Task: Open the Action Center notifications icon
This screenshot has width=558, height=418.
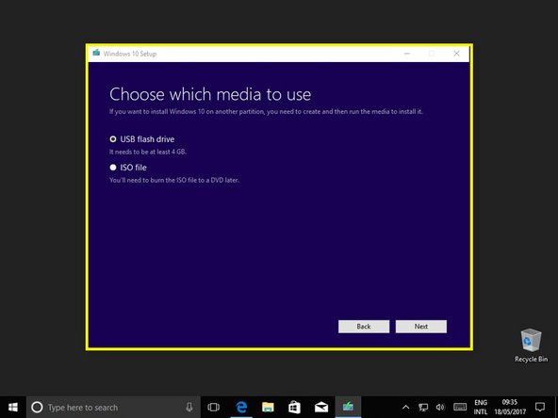Action: point(540,407)
